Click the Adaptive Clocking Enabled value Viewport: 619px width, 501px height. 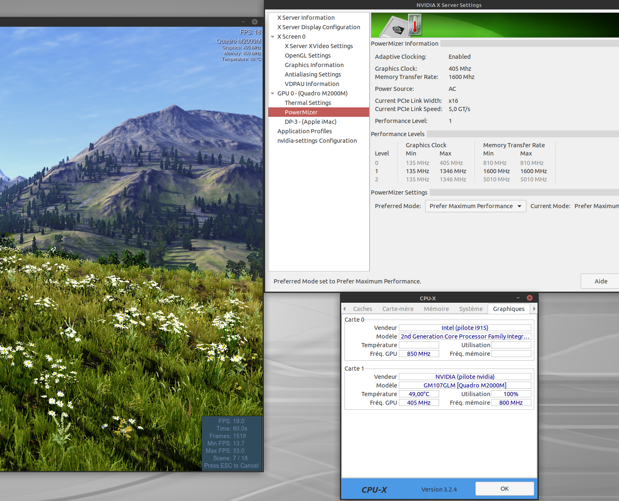tap(459, 57)
